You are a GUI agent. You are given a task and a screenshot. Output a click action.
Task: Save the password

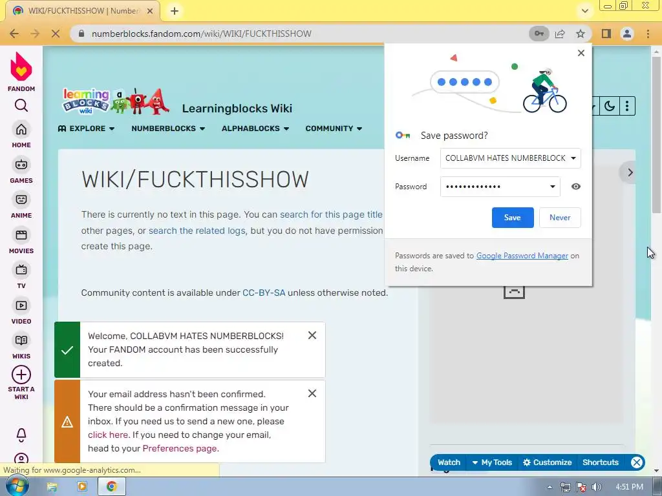[x=513, y=218]
